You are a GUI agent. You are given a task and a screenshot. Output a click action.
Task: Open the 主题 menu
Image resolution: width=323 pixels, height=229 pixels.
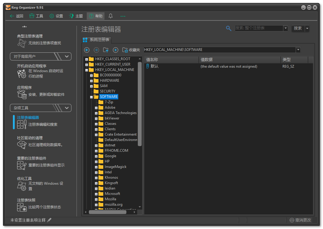[x=76, y=16]
